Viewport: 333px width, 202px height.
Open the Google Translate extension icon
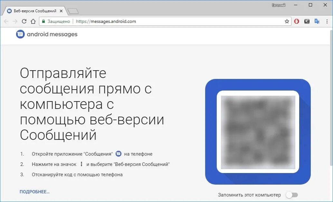coord(317,21)
